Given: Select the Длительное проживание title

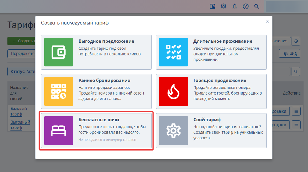Looking at the screenshot, I should (223, 41).
